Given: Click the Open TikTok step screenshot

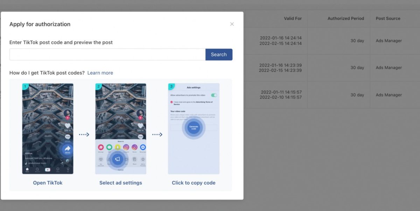Looking at the screenshot, I should (x=48, y=129).
